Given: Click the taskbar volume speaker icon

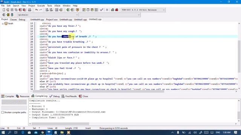Looking at the screenshot, I should pyautogui.click(x=195, y=132).
